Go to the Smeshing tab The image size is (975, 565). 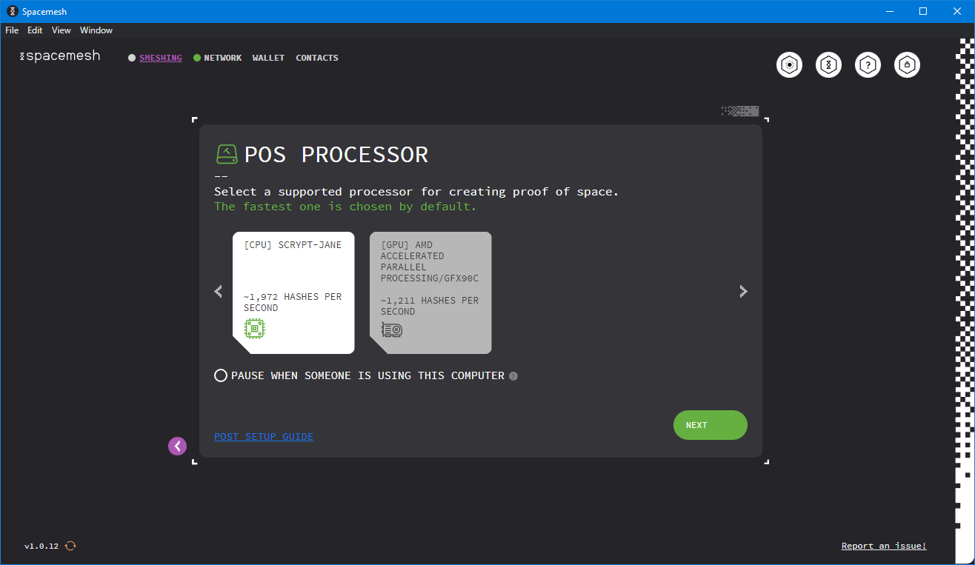coord(161,58)
